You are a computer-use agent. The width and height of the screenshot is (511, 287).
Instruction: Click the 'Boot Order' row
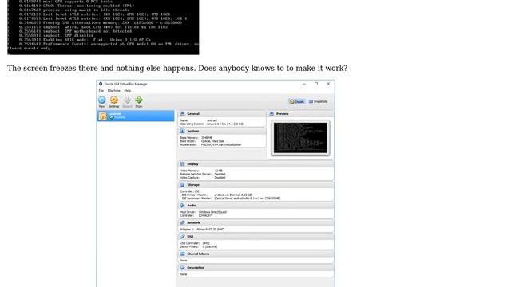click(202, 141)
